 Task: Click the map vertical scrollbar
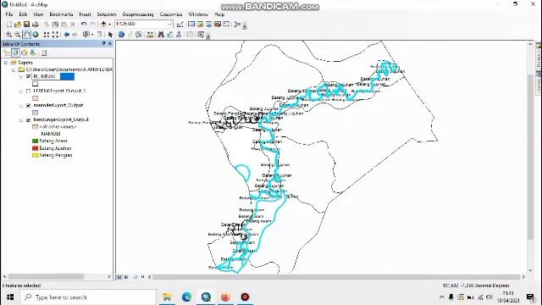(530, 156)
